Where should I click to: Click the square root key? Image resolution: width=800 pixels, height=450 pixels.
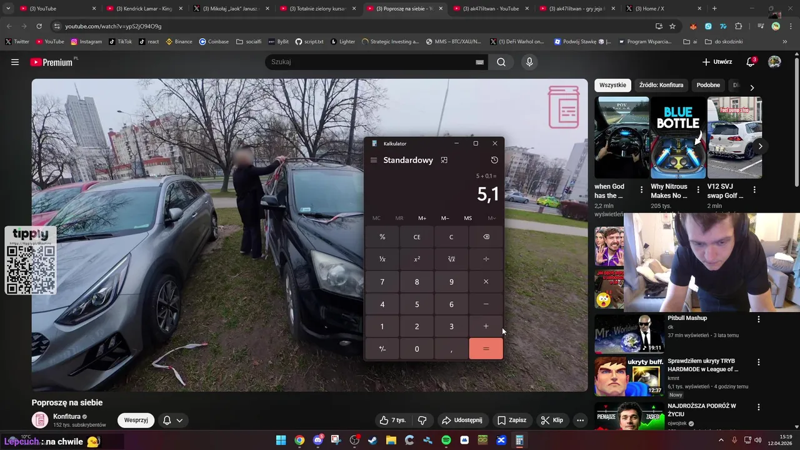pyautogui.click(x=451, y=259)
